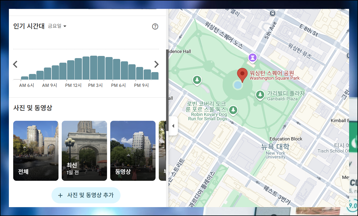
Task: Click the PM 12시 axis label
Action: coord(73,85)
